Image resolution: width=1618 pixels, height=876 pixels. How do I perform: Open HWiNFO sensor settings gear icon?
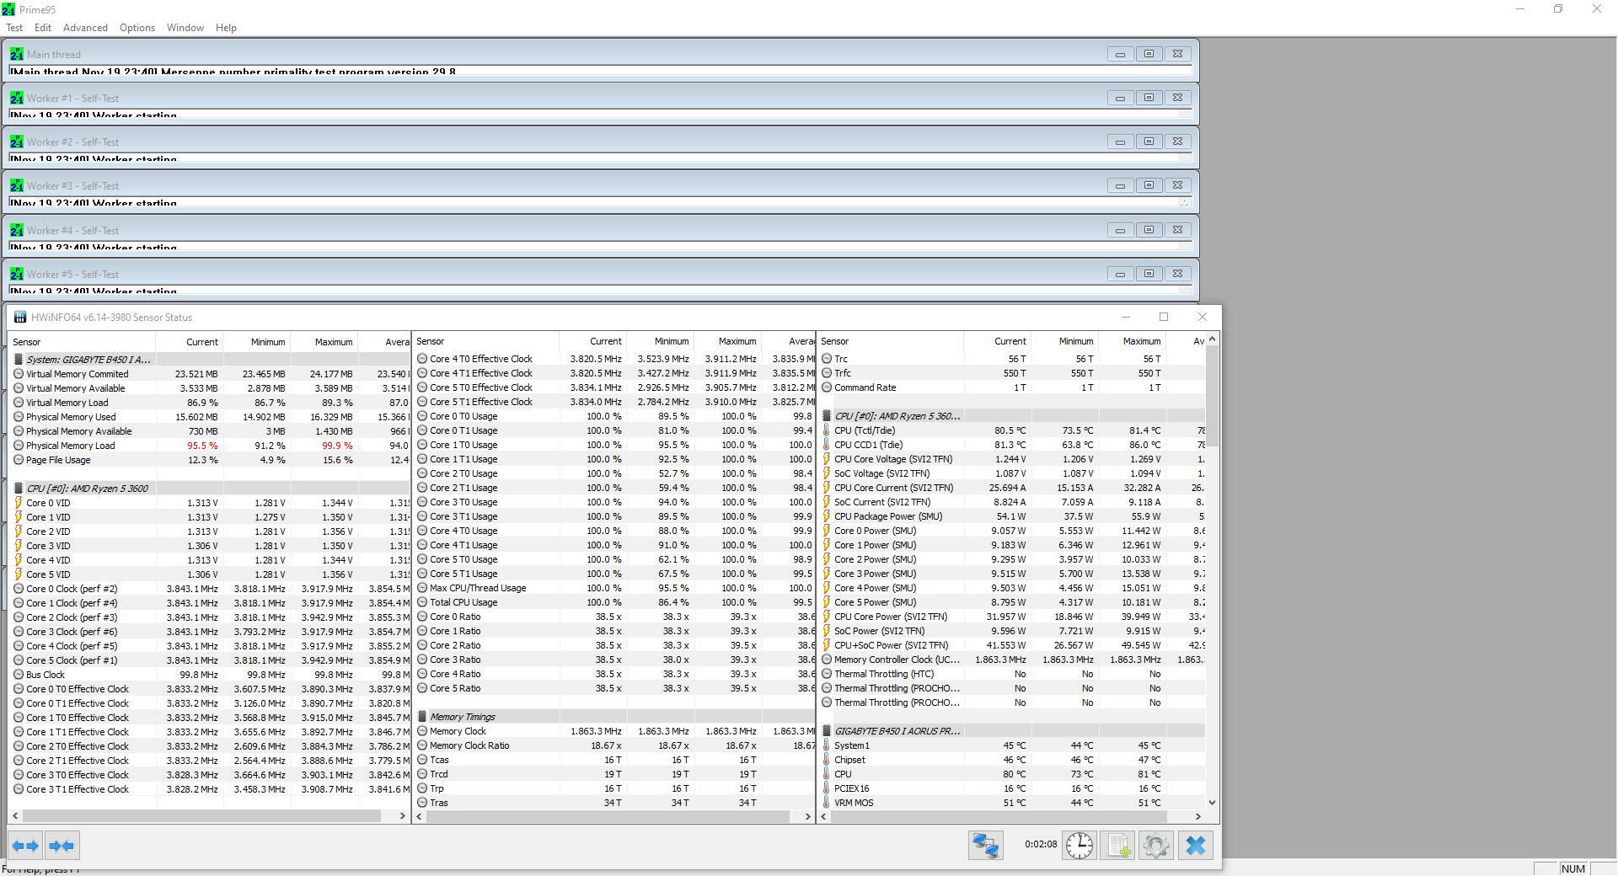tap(1156, 845)
